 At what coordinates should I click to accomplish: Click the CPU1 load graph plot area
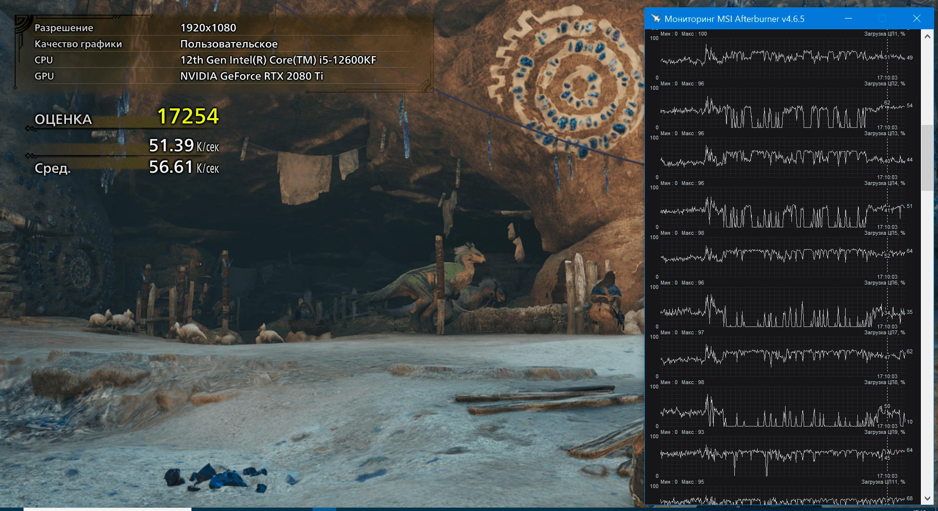click(783, 58)
